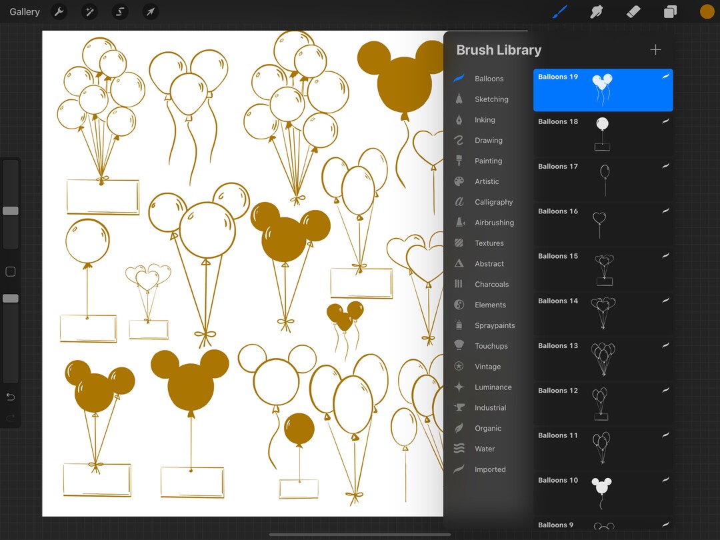Open the active gold color swatch
Viewport: 720px width, 540px height.
(x=707, y=11)
